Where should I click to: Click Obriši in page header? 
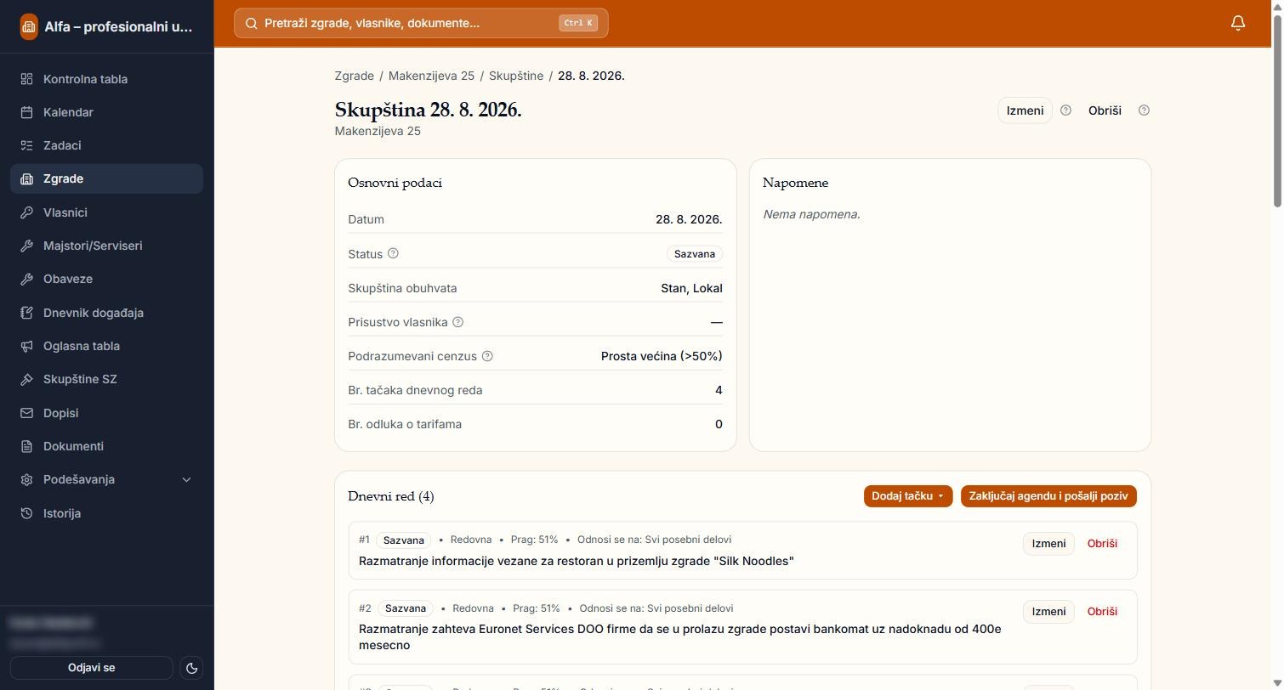tap(1105, 110)
